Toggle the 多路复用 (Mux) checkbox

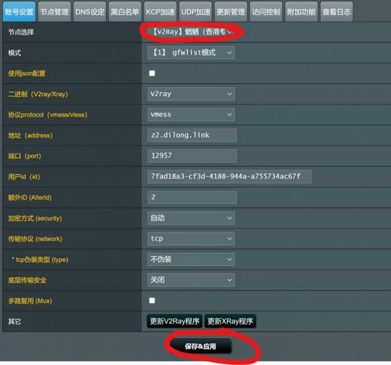(152, 300)
